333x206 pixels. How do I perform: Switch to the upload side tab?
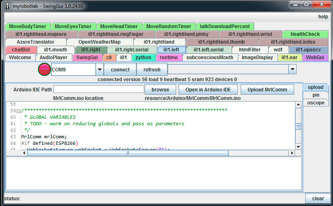315,87
